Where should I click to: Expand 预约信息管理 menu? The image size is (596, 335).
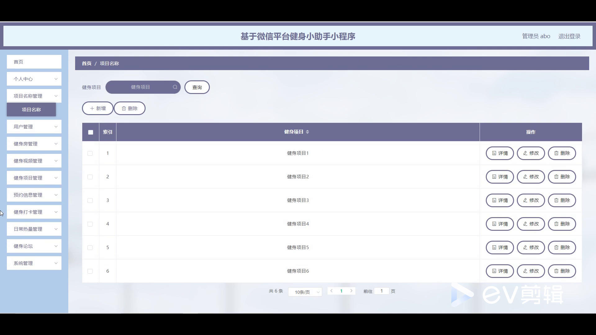[x=34, y=195]
